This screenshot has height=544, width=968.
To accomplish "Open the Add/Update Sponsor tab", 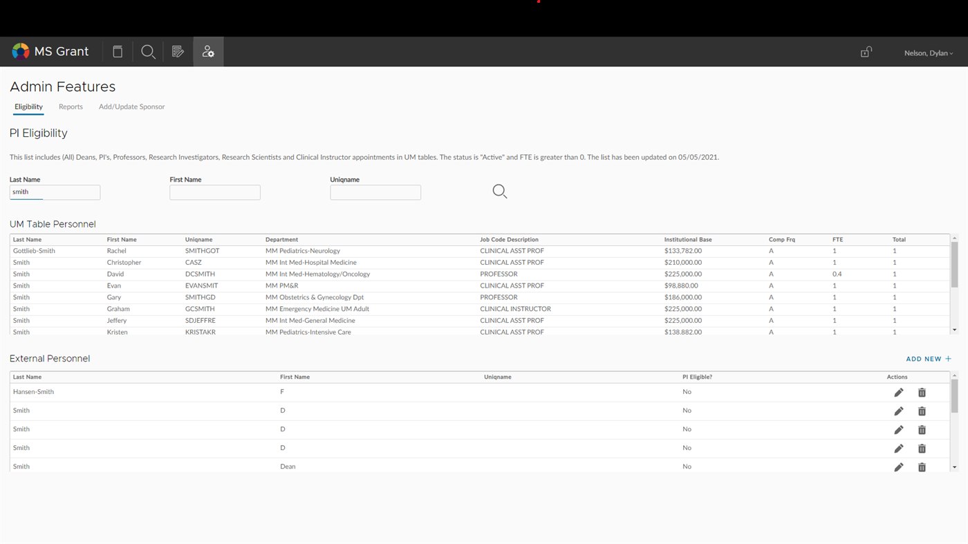I will pyautogui.click(x=131, y=106).
